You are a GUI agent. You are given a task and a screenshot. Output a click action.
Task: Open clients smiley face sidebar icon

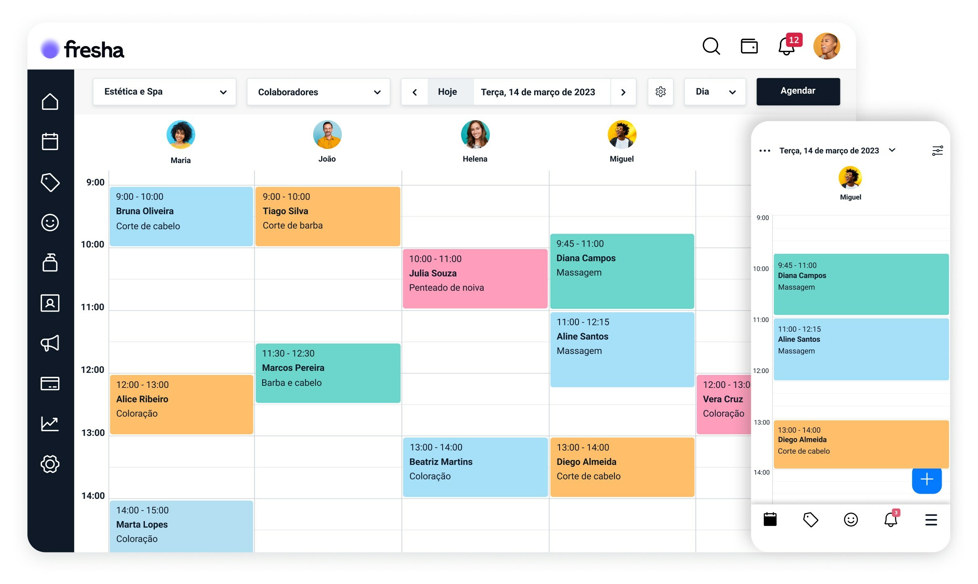(50, 222)
